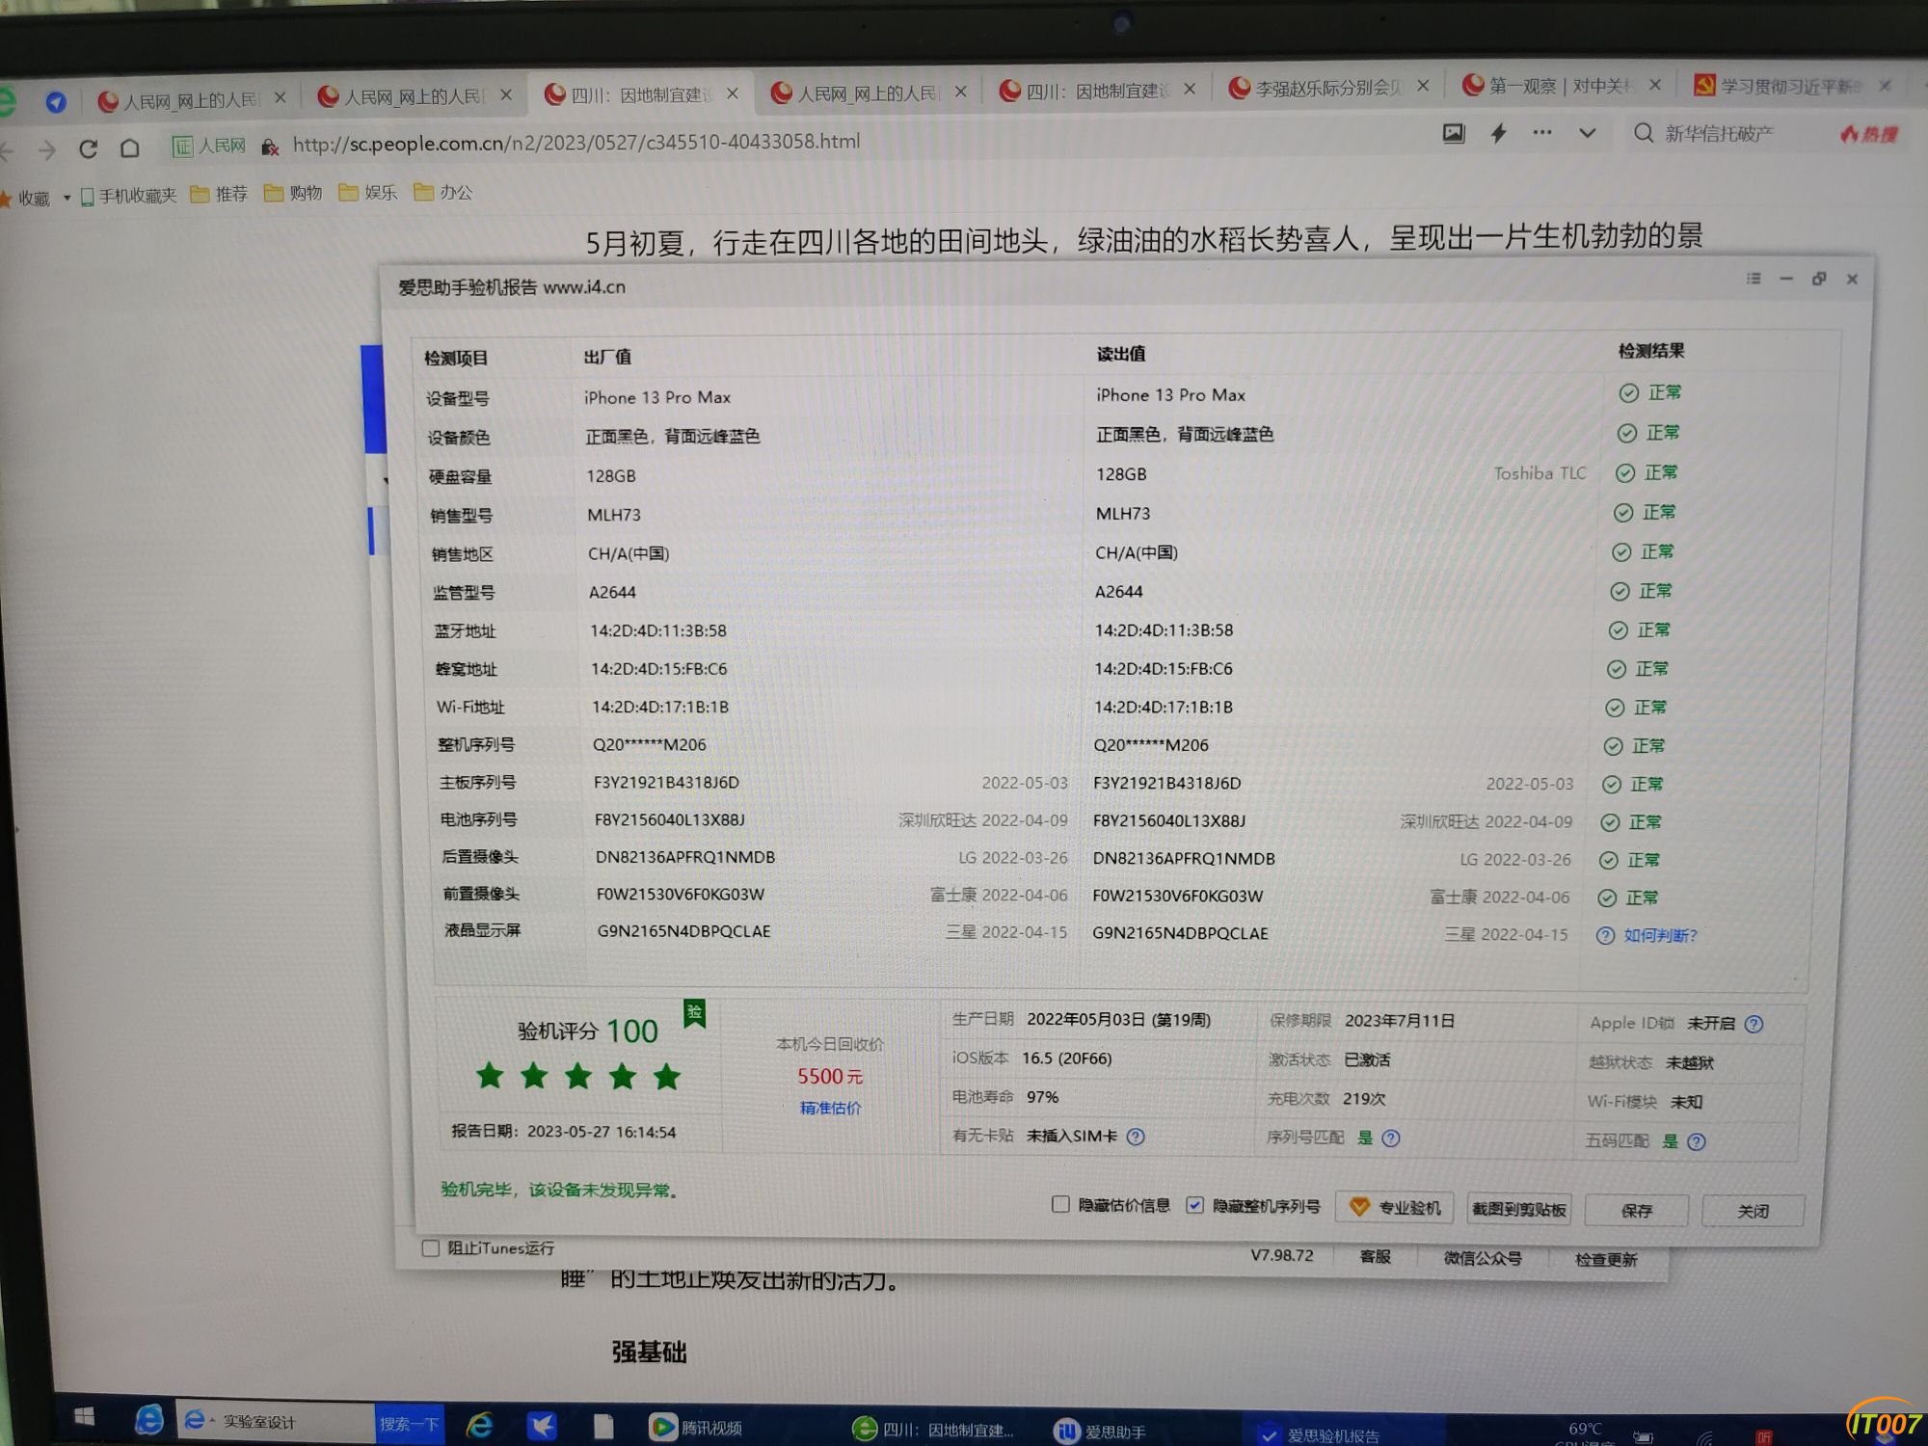Click 搜索一下 taskbar button
This screenshot has height=1446, width=1928.
click(x=409, y=1424)
